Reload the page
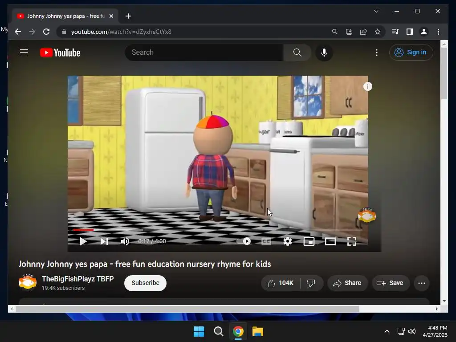This screenshot has width=456, height=342. coord(46,32)
